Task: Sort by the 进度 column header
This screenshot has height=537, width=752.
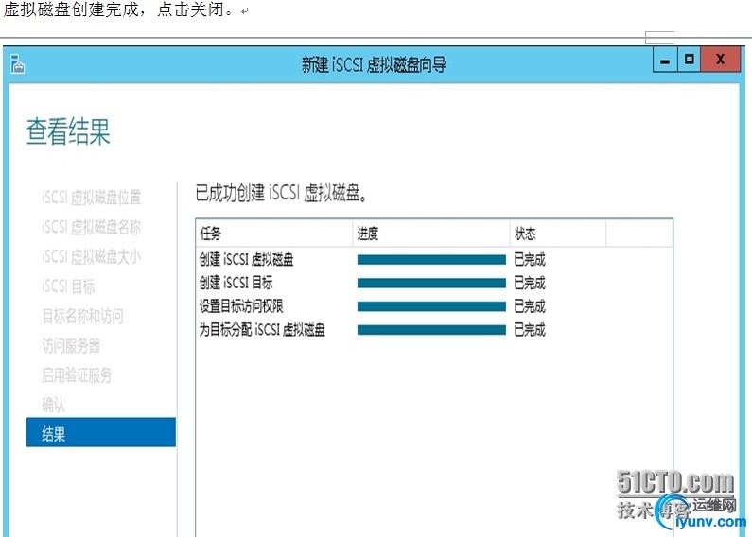Action: (431, 234)
